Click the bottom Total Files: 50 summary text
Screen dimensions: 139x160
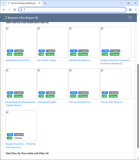click(x=27, y=153)
